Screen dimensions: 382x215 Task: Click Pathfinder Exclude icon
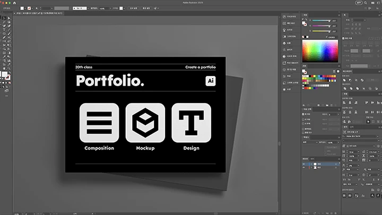pyautogui.click(x=362, y=80)
